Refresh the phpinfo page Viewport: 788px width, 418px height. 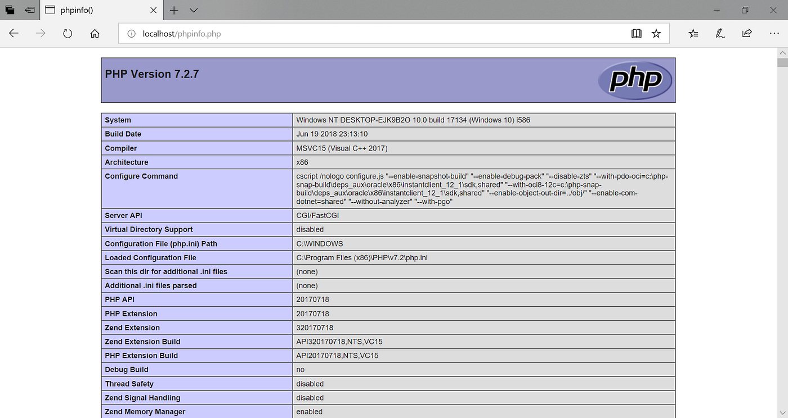[68, 33]
